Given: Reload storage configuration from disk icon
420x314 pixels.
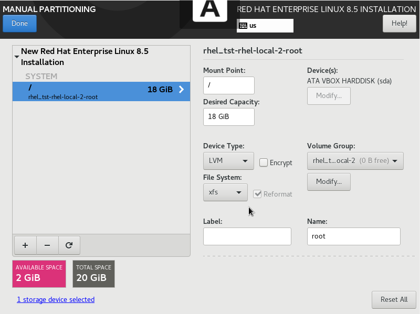Looking at the screenshot, I should 69,245.
